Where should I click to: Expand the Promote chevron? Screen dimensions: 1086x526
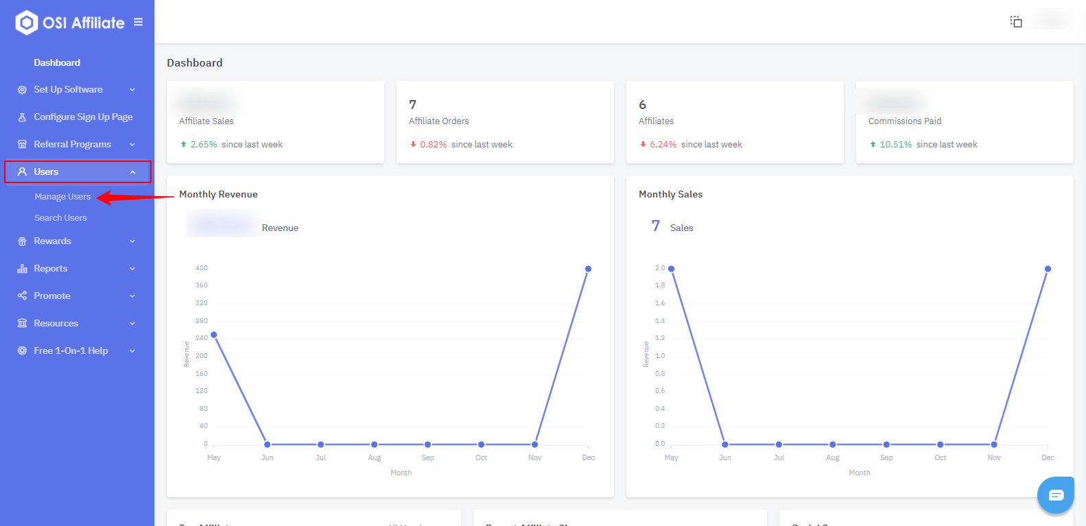132,296
